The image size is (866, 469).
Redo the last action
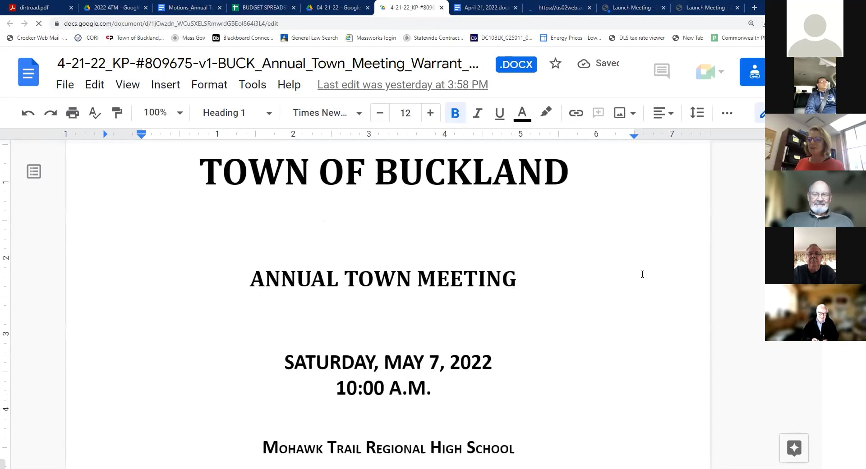coord(51,113)
